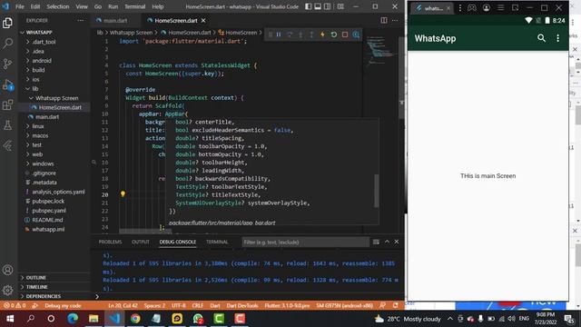Pause the debug session
The width and height of the screenshot is (581, 327).
[279, 35]
